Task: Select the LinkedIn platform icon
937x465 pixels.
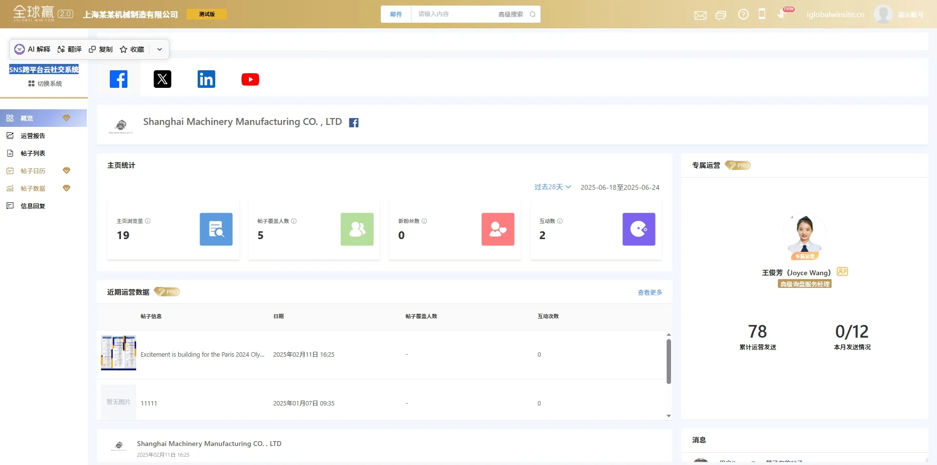Action: (x=206, y=79)
